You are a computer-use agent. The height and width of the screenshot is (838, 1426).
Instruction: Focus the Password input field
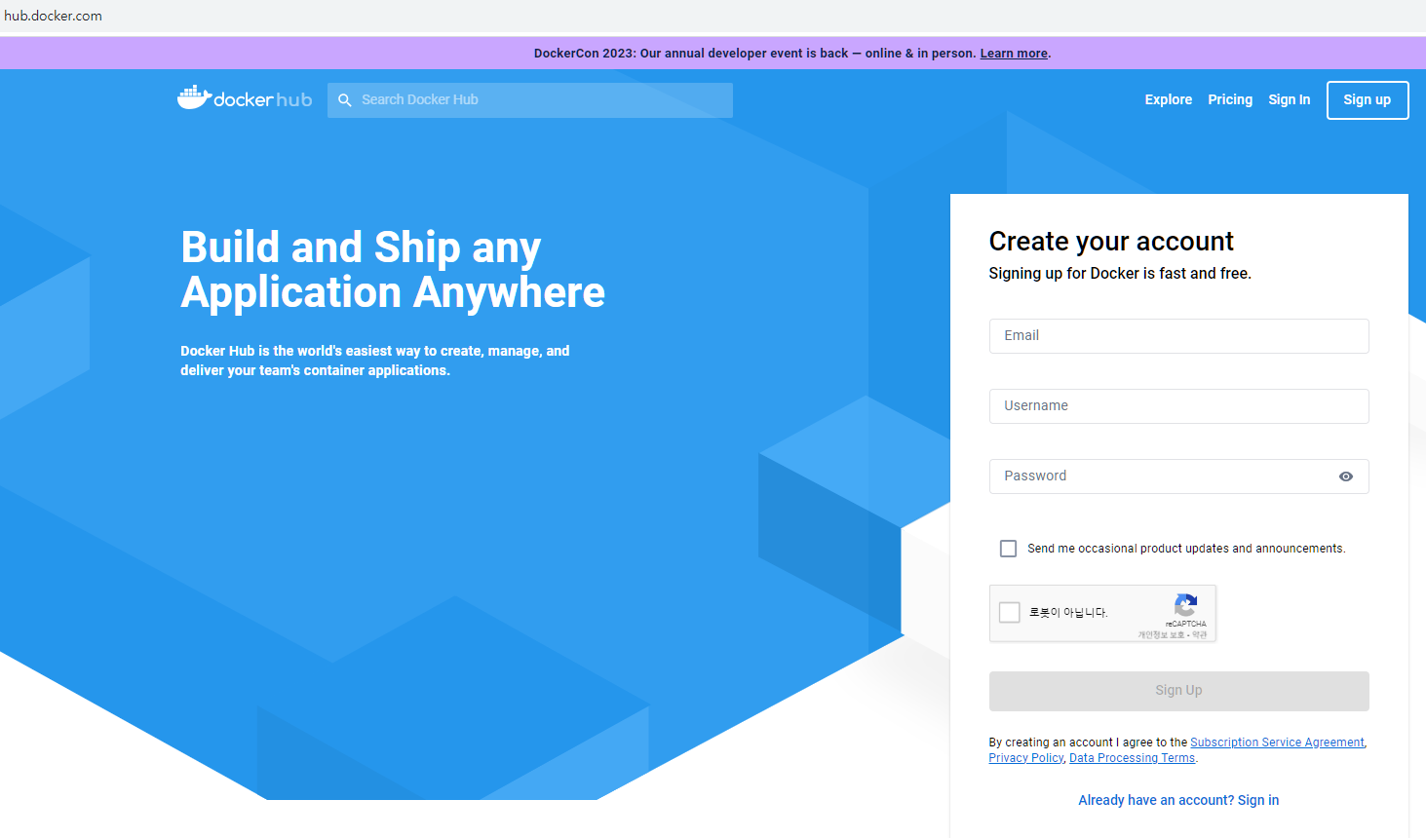[1178, 476]
